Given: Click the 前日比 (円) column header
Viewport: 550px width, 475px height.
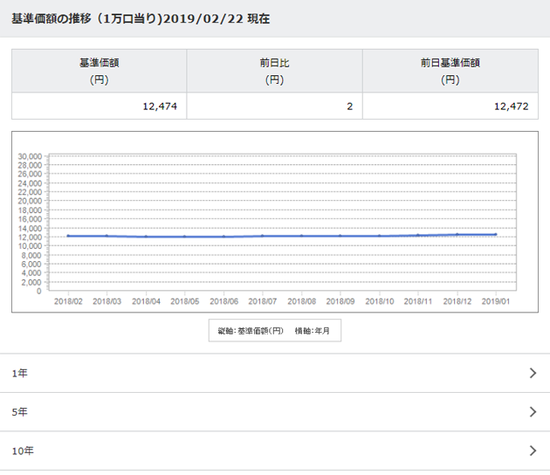Looking at the screenshot, I should 274,71.
